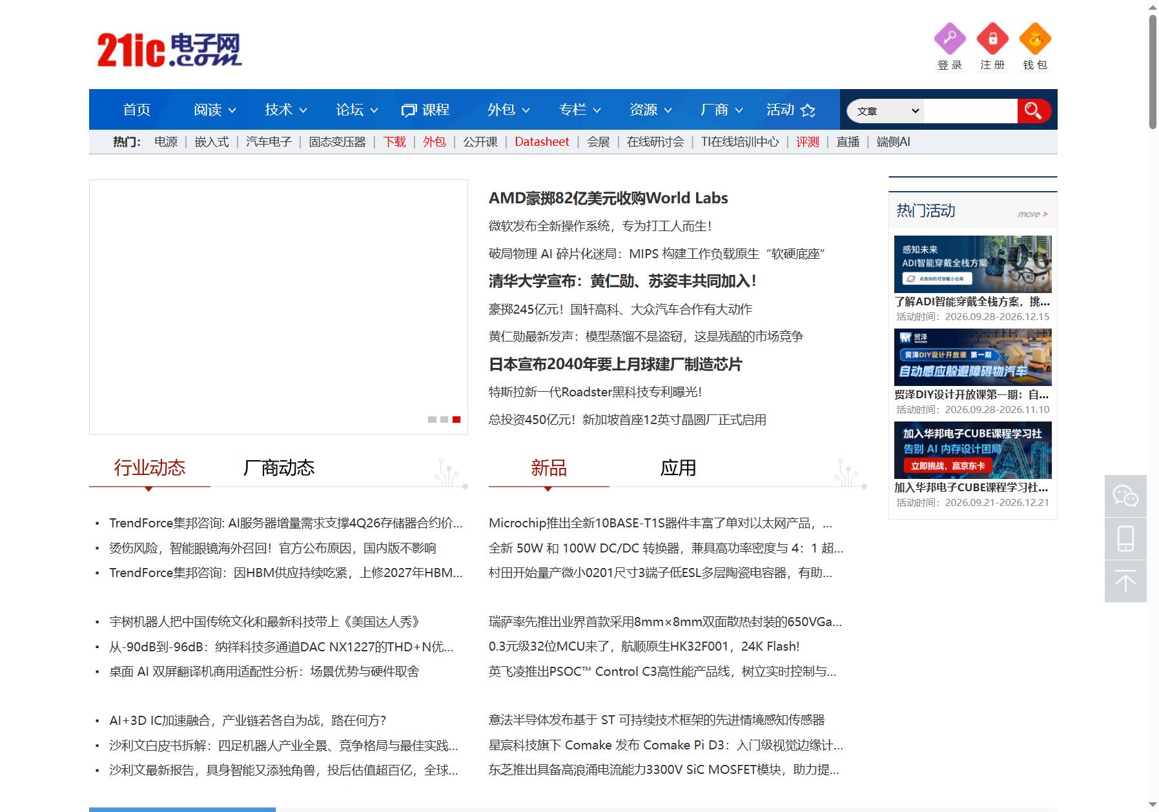Switch to the 应用 tab
Screen dimensions: 1159x812
(678, 467)
